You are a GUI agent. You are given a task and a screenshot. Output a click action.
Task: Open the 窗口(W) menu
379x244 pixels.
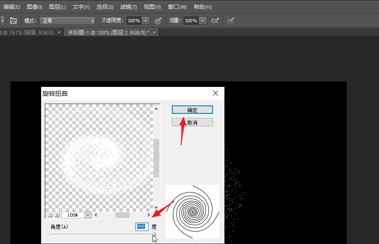177,7
